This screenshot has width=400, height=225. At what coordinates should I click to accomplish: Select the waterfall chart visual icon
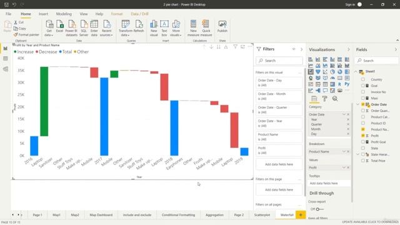pyautogui.click(x=311, y=72)
